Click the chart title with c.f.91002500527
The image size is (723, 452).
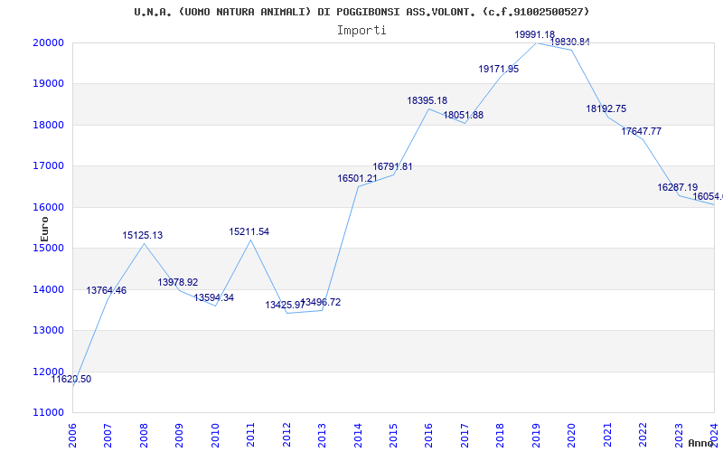click(x=361, y=12)
